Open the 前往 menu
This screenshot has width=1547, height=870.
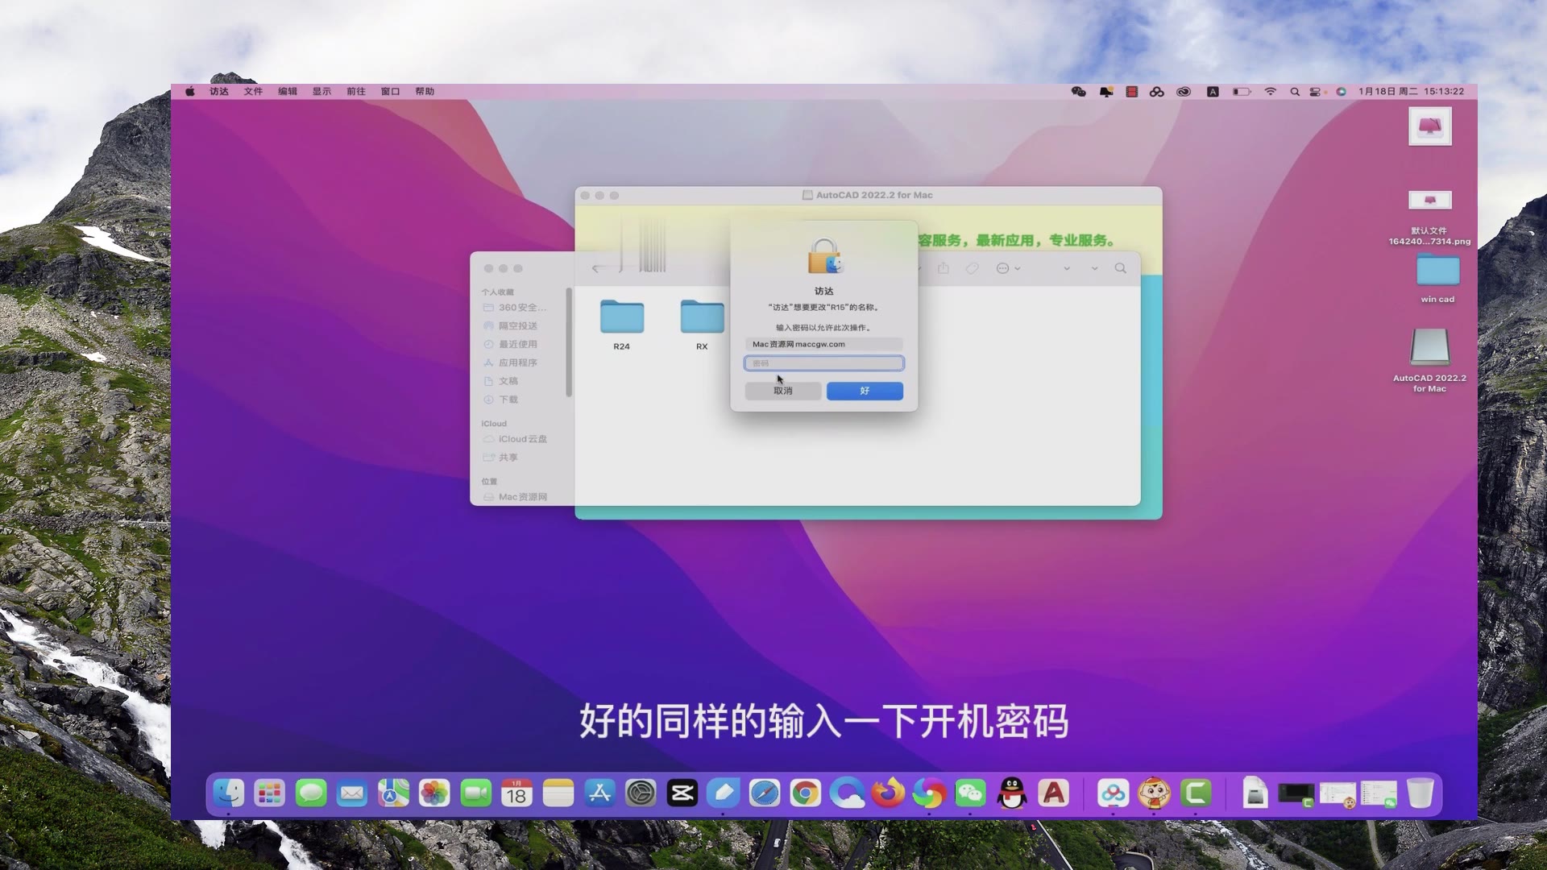[356, 92]
